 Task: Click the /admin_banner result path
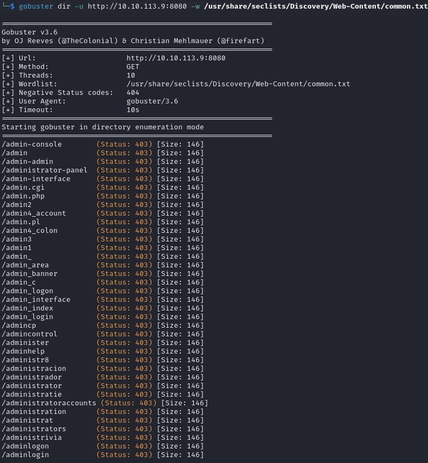click(x=30, y=274)
